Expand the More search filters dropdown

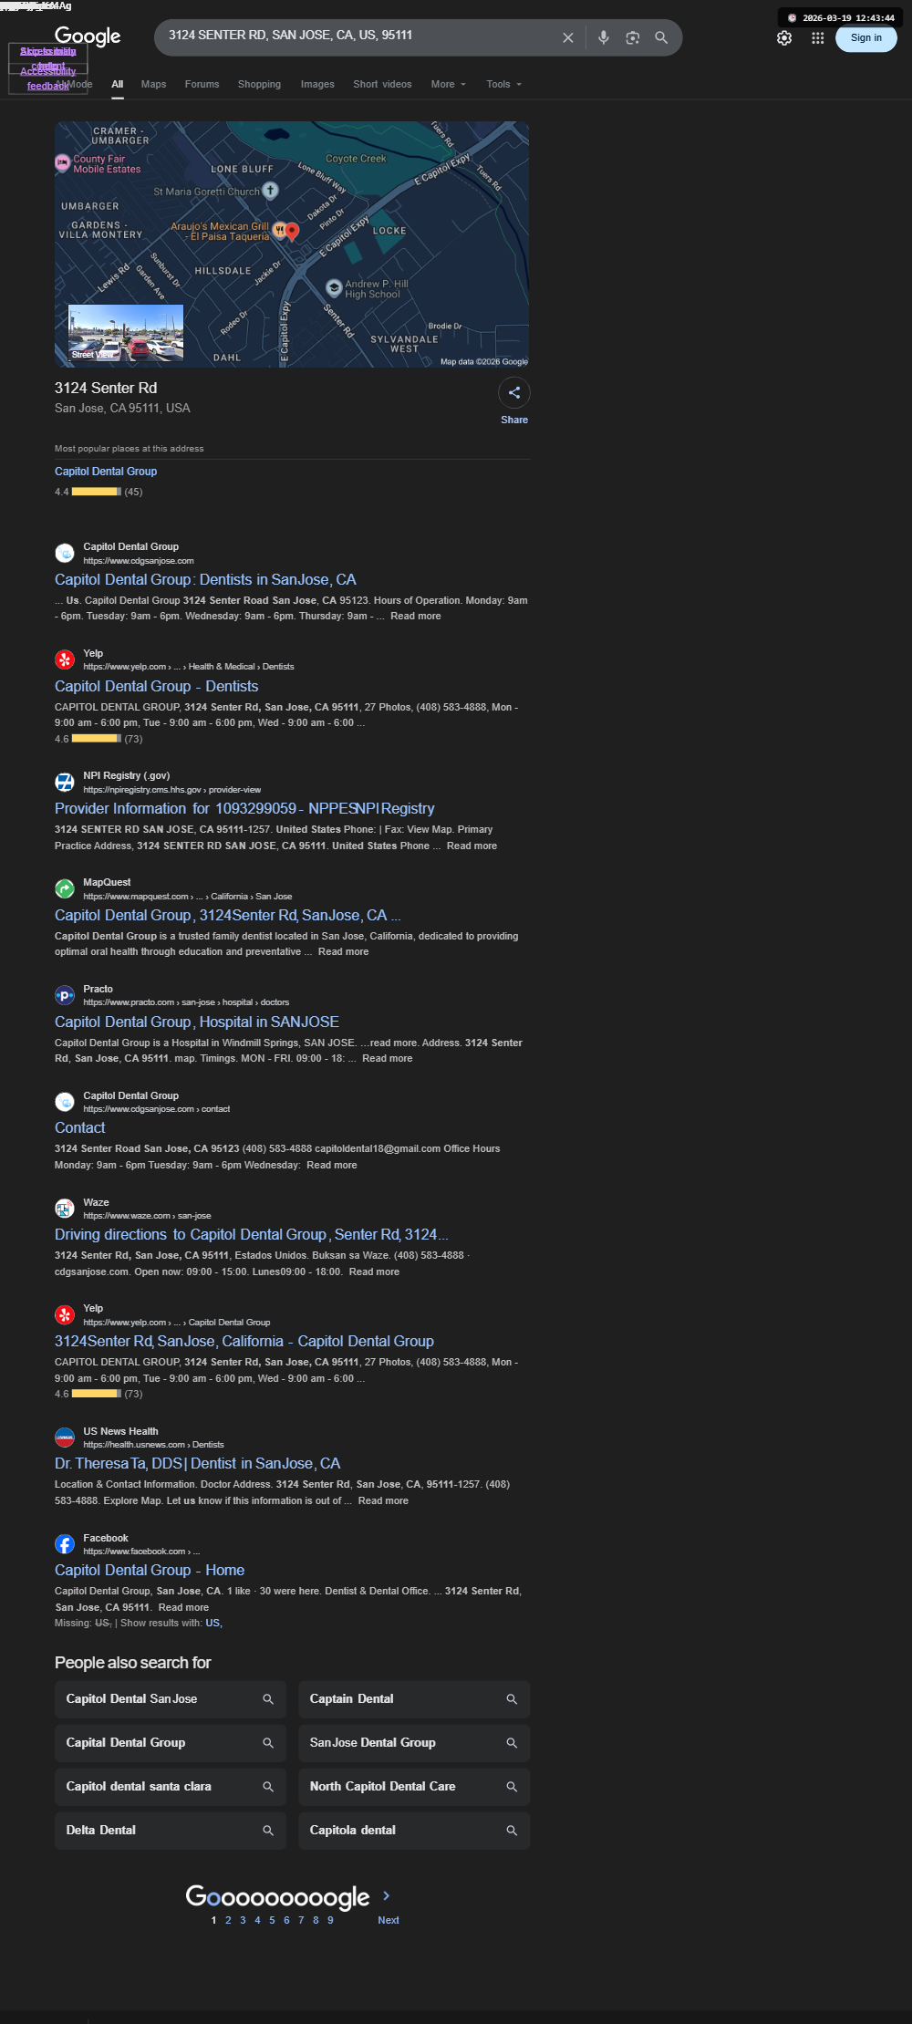[448, 84]
